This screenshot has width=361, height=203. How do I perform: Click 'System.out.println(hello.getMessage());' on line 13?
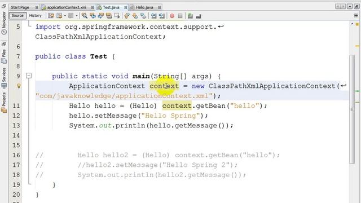(151, 125)
